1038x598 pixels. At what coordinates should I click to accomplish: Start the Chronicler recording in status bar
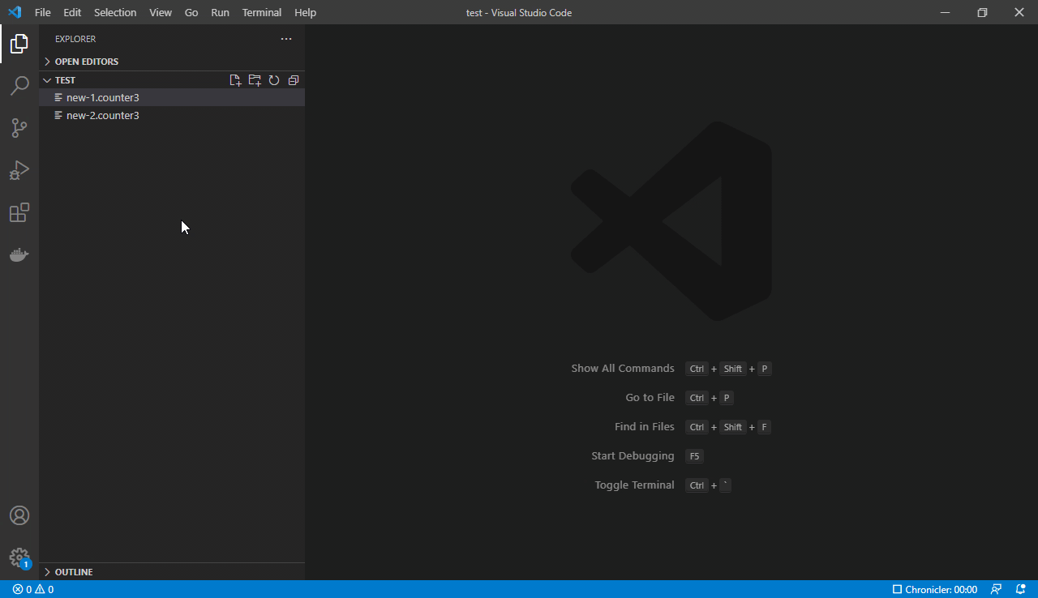tap(935, 589)
